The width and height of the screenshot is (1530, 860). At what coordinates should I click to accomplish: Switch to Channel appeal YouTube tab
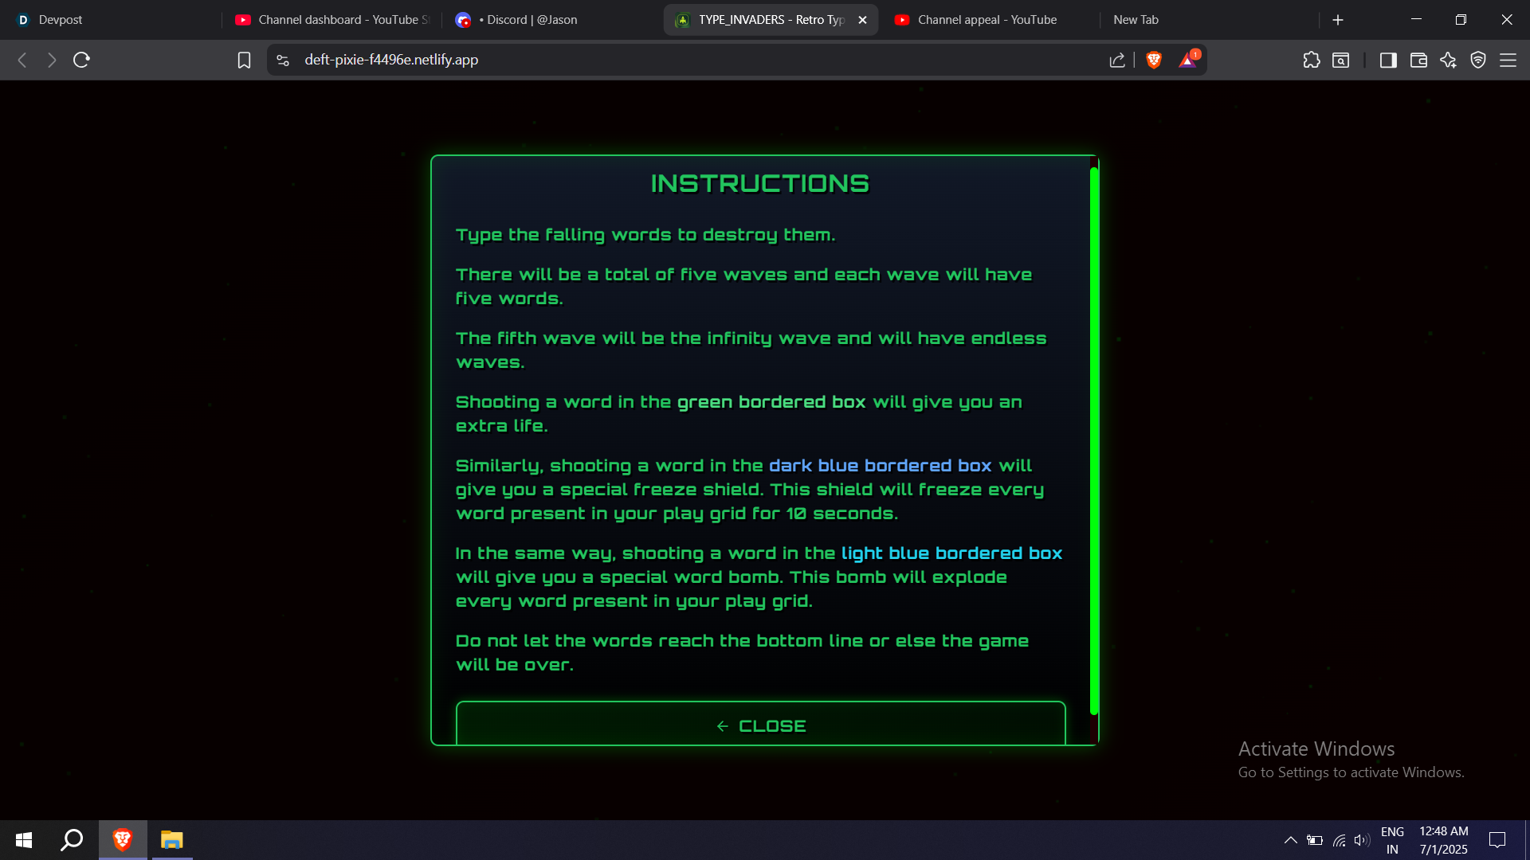point(987,20)
